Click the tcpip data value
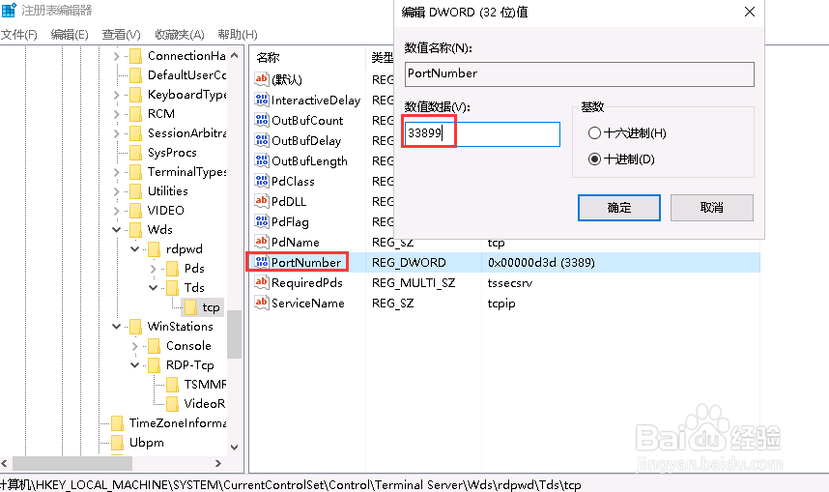The width and height of the screenshot is (829, 492). click(501, 304)
